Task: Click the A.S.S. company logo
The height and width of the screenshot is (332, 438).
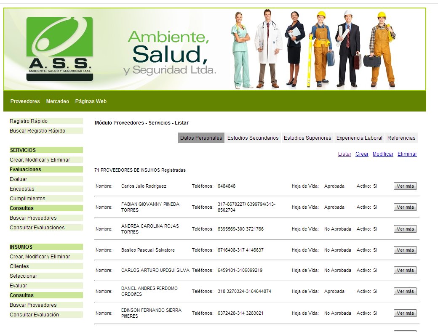Action: click(x=59, y=48)
